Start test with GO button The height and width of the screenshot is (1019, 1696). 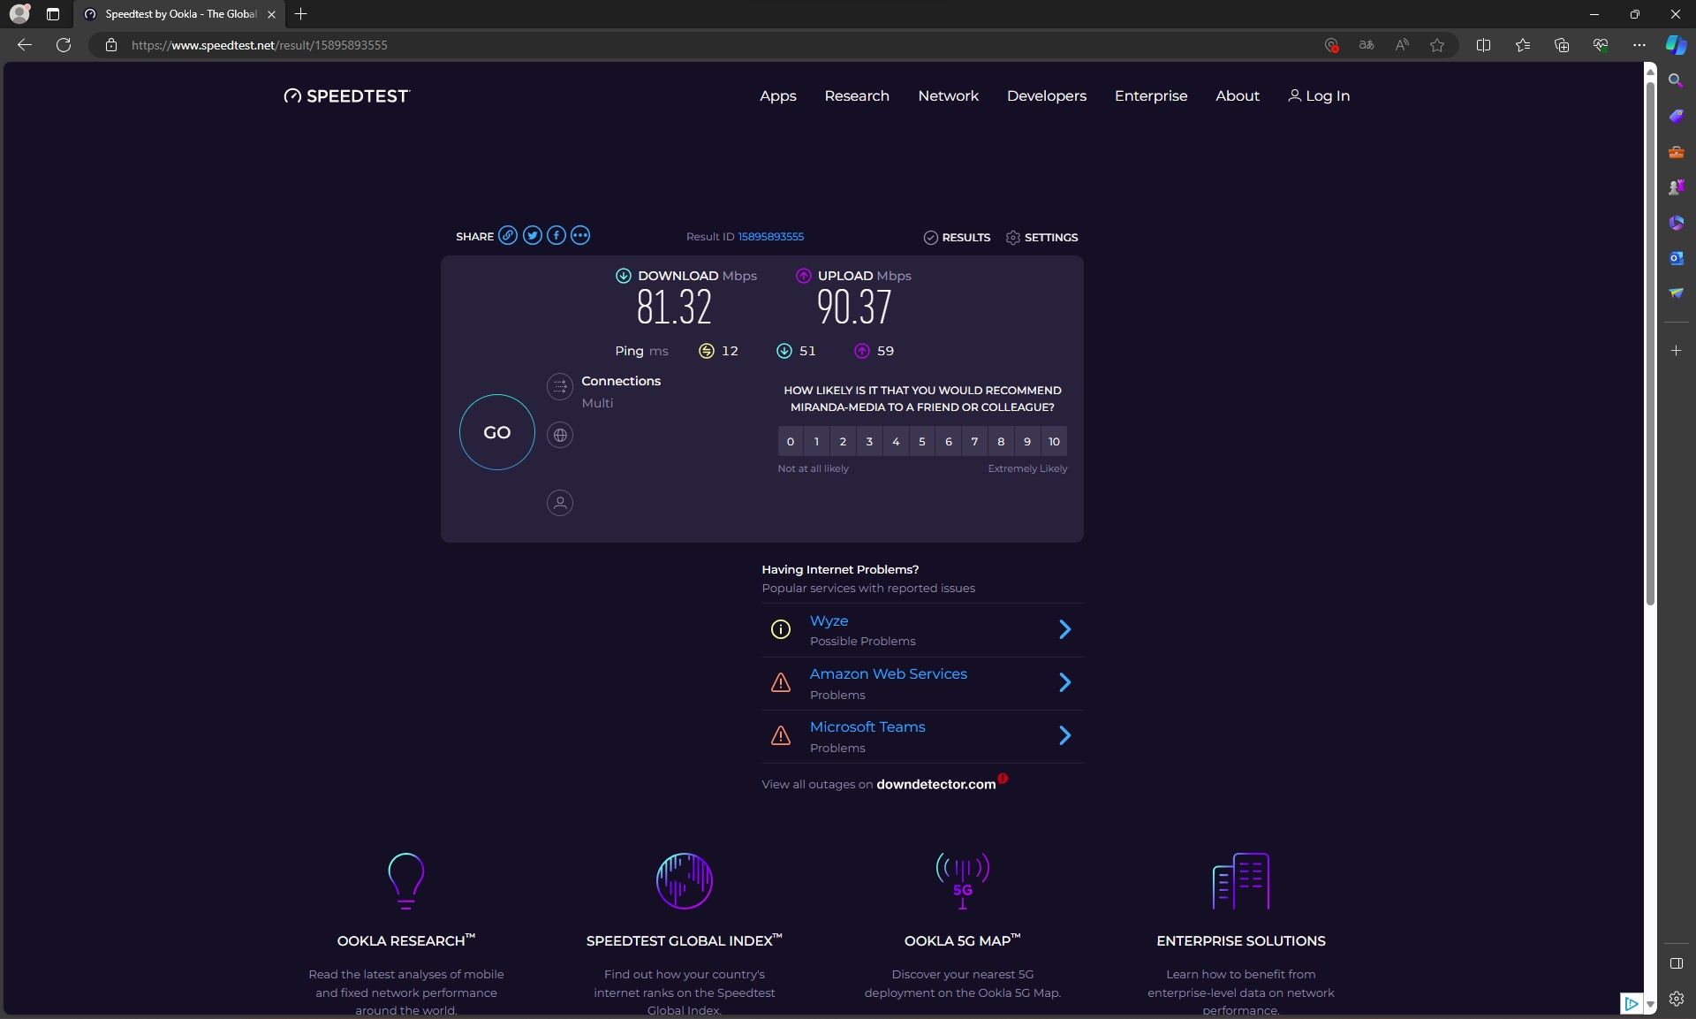tap(497, 432)
